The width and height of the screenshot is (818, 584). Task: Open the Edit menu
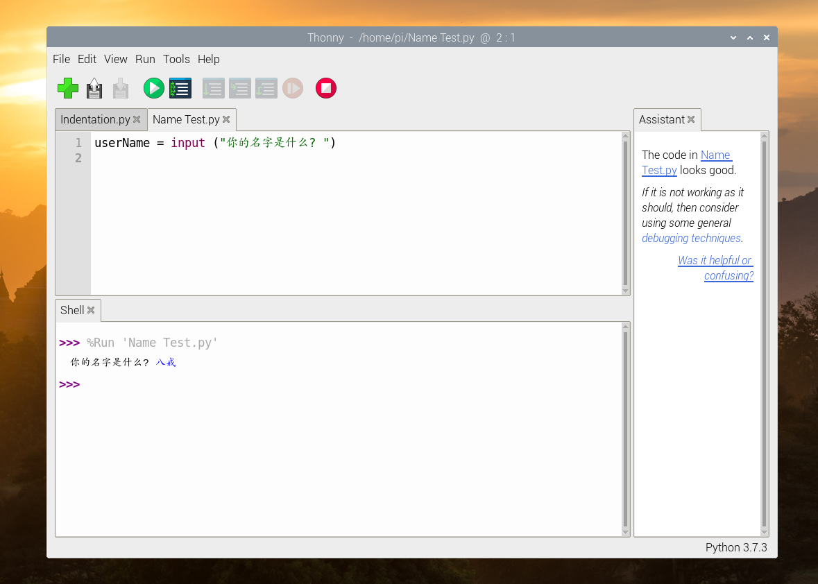point(87,59)
